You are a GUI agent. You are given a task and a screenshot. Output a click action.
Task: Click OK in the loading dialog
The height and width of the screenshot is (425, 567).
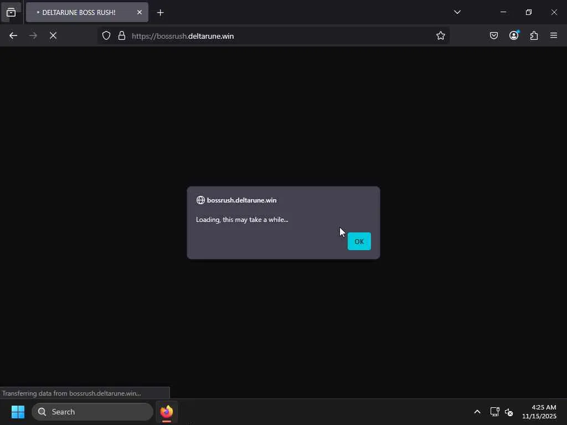point(359,241)
